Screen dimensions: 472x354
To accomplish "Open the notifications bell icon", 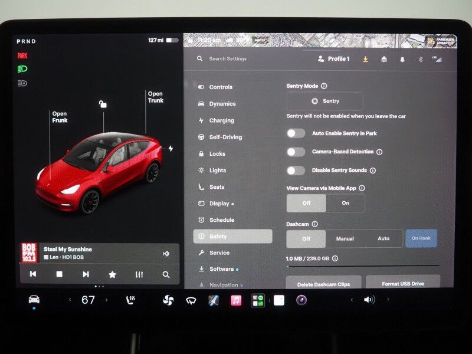I will pos(402,60).
